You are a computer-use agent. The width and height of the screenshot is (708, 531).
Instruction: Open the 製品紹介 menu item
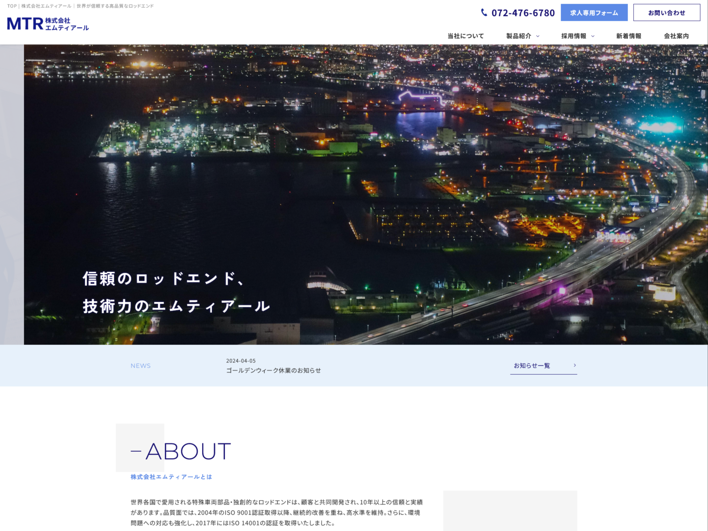coord(519,36)
